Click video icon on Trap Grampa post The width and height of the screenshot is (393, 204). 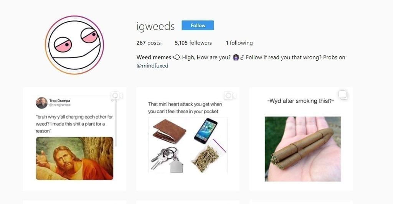[117, 95]
